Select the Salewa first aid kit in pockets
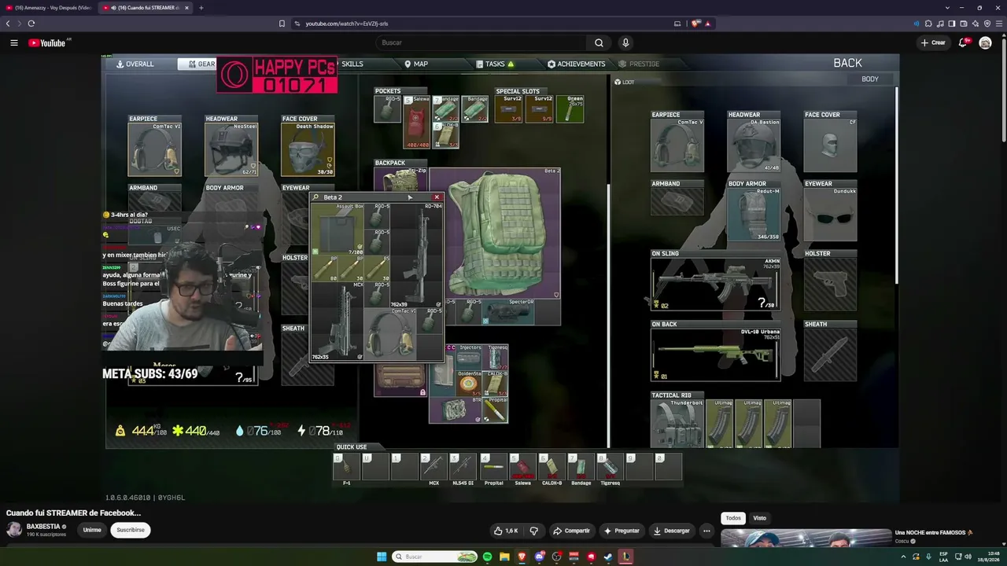 point(417,122)
